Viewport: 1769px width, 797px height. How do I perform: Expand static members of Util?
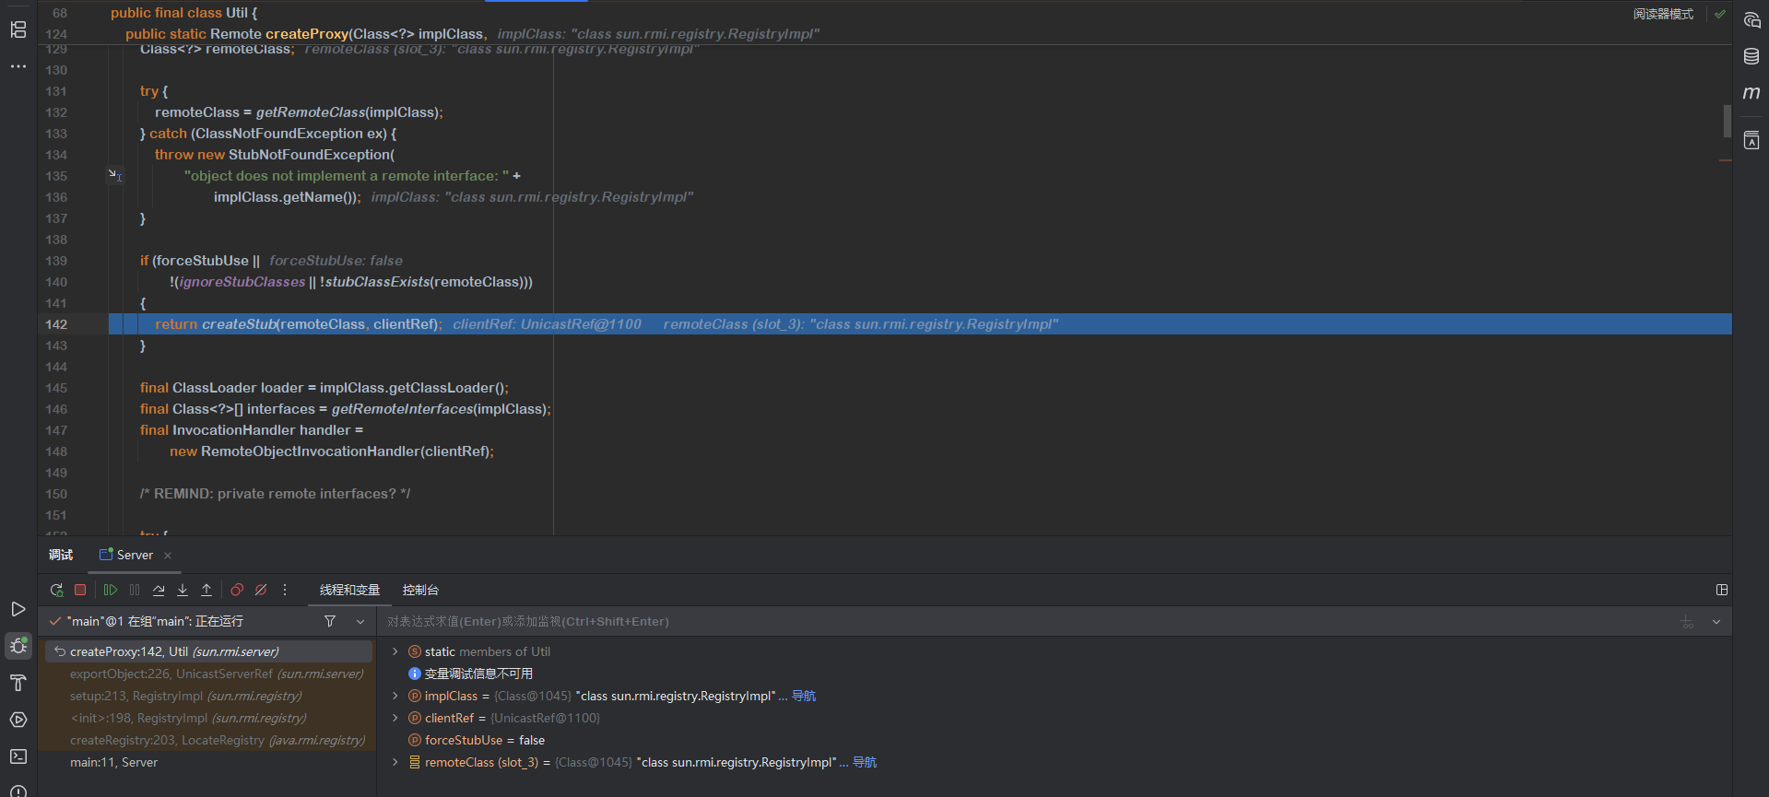395,652
